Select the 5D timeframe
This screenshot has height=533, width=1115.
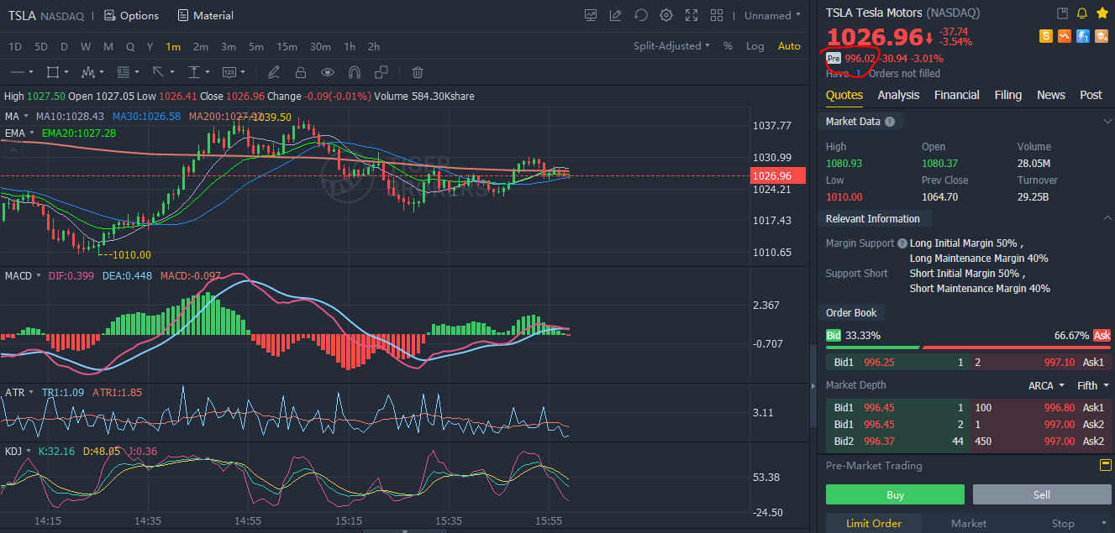click(x=41, y=46)
